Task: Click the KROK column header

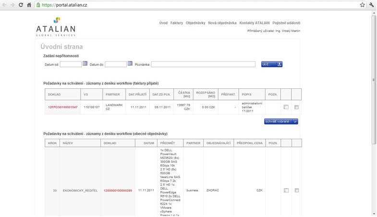Action: click(x=52, y=143)
